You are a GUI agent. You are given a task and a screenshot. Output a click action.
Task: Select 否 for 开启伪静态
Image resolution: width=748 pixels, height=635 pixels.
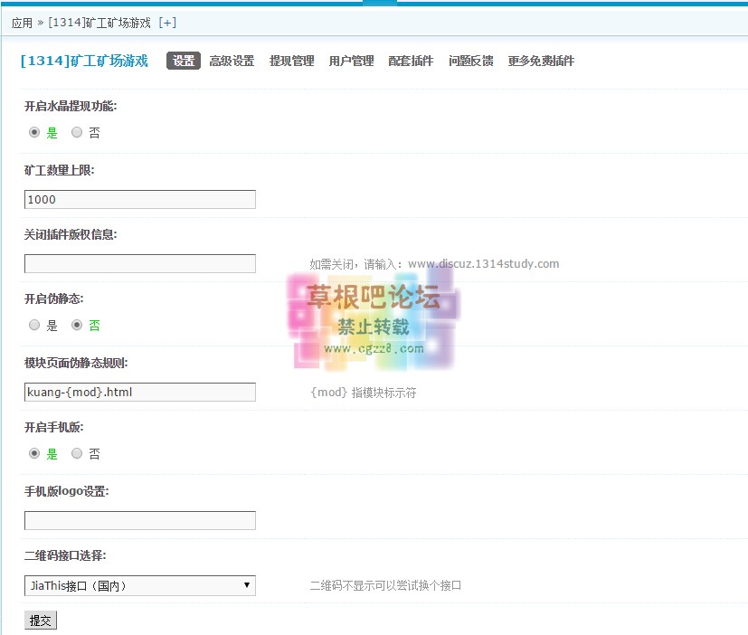coord(77,325)
